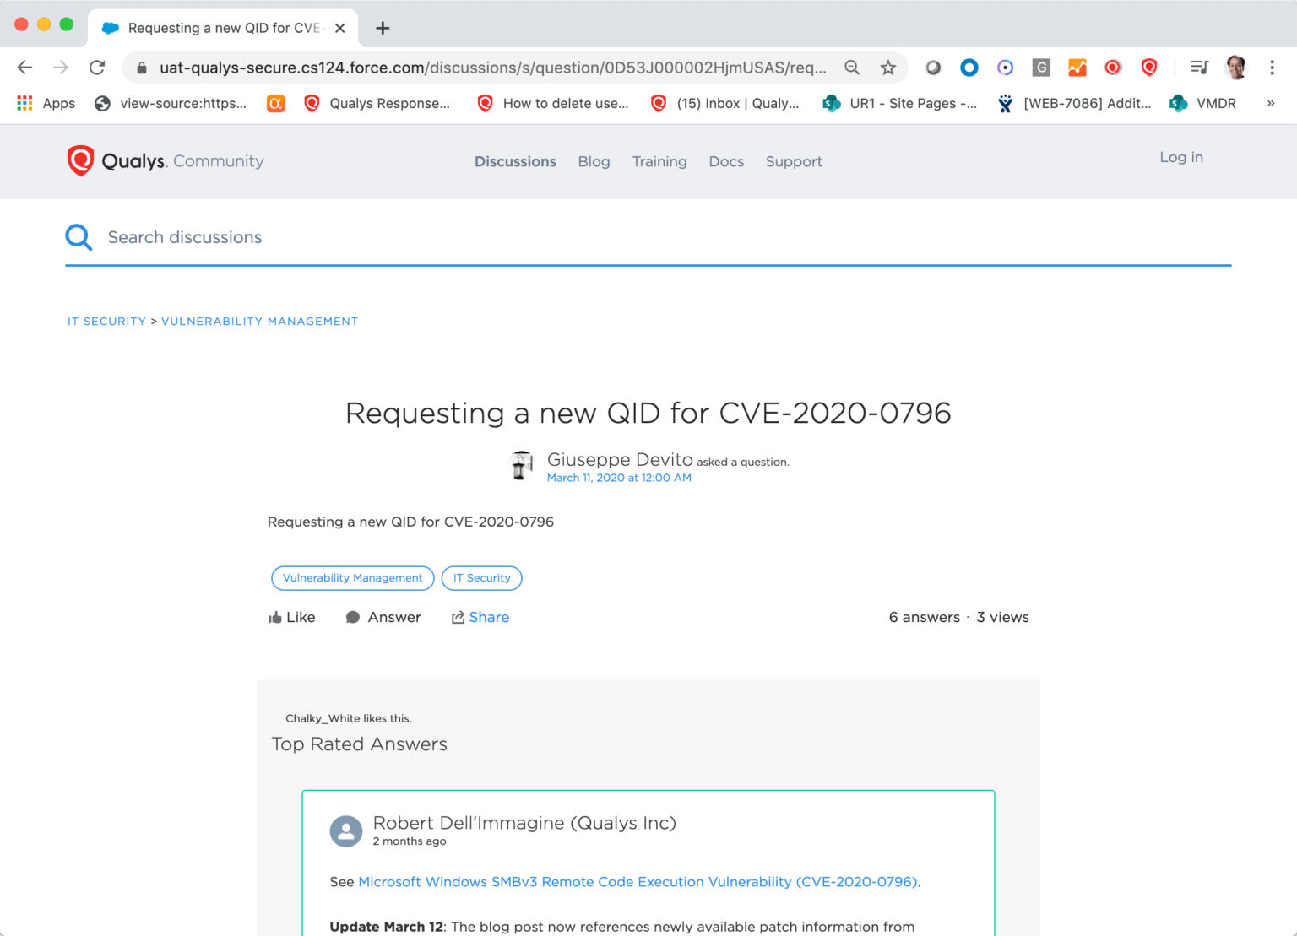1297x936 pixels.
Task: Open the Blog section
Action: click(594, 161)
